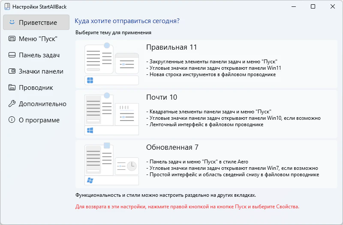Click the smiley icon beside Приветствие
The image size is (343, 225).
(x=12, y=22)
